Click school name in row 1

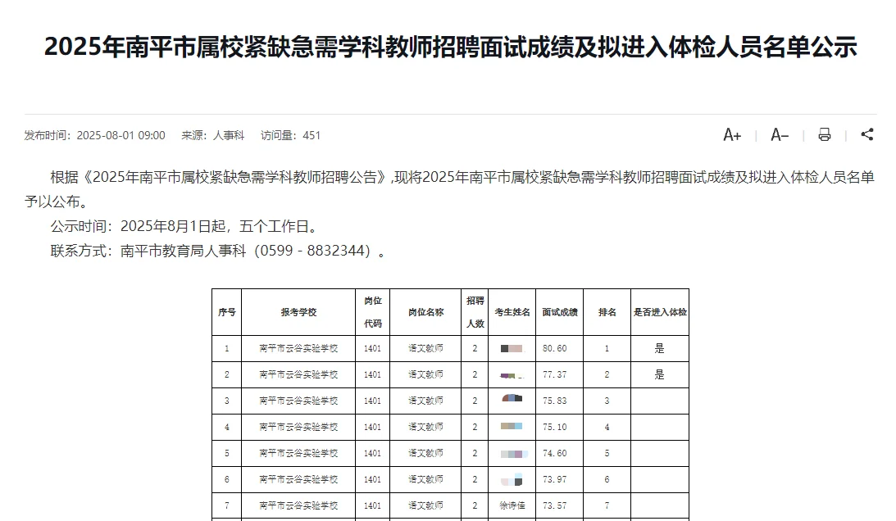[298, 348]
